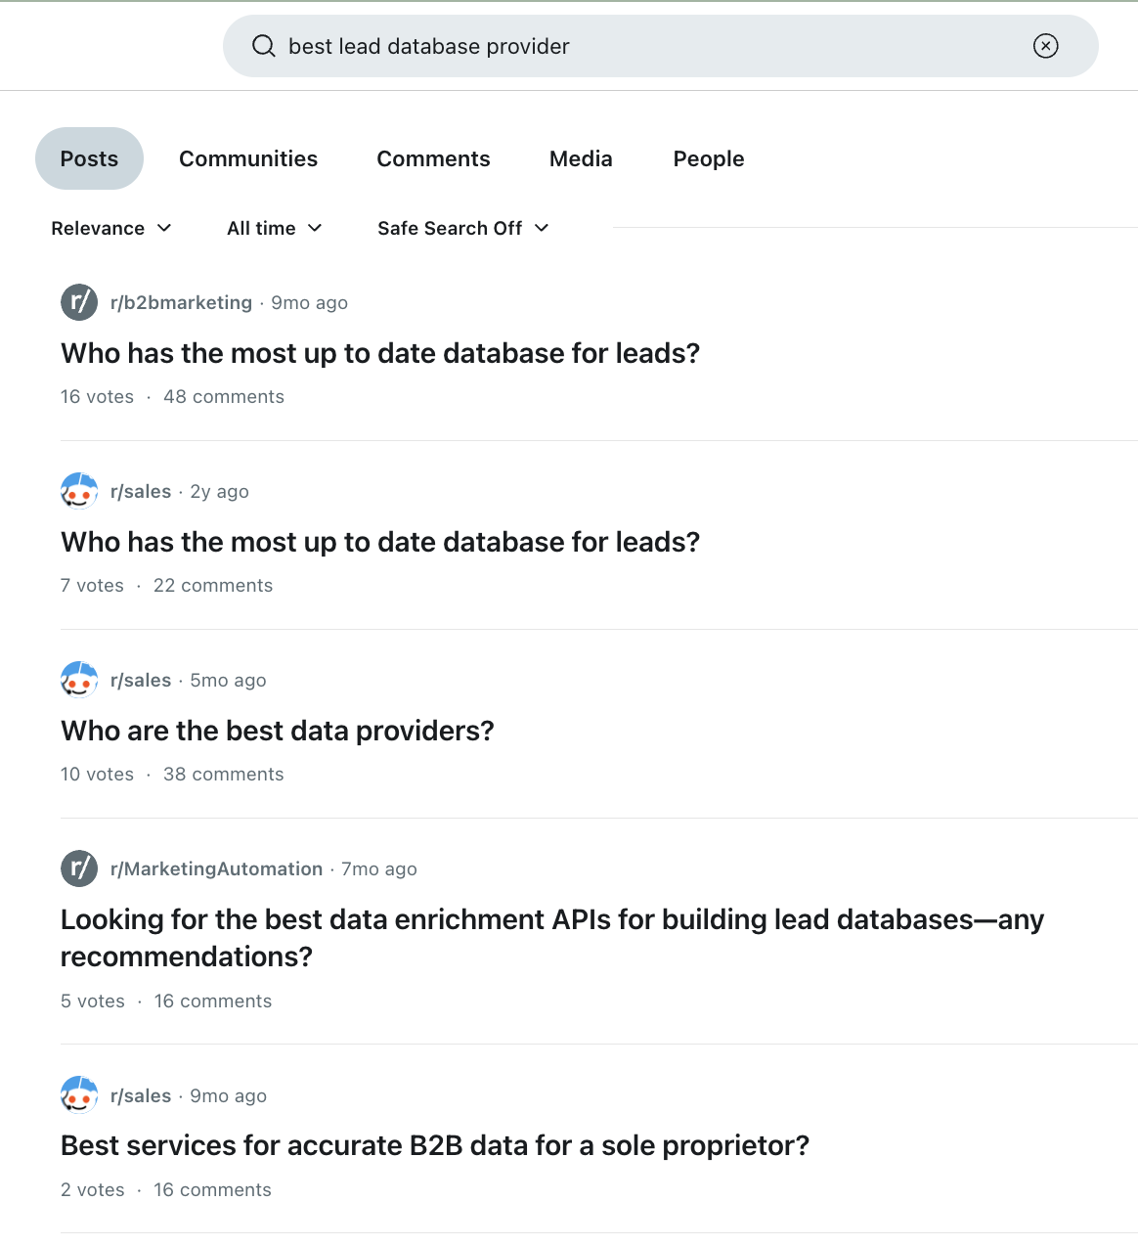1138x1246 pixels.
Task: Click the magnifier search icon
Action: pos(263,46)
